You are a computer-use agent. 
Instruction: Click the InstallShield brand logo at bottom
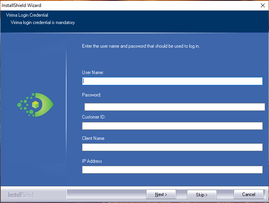[22, 194]
